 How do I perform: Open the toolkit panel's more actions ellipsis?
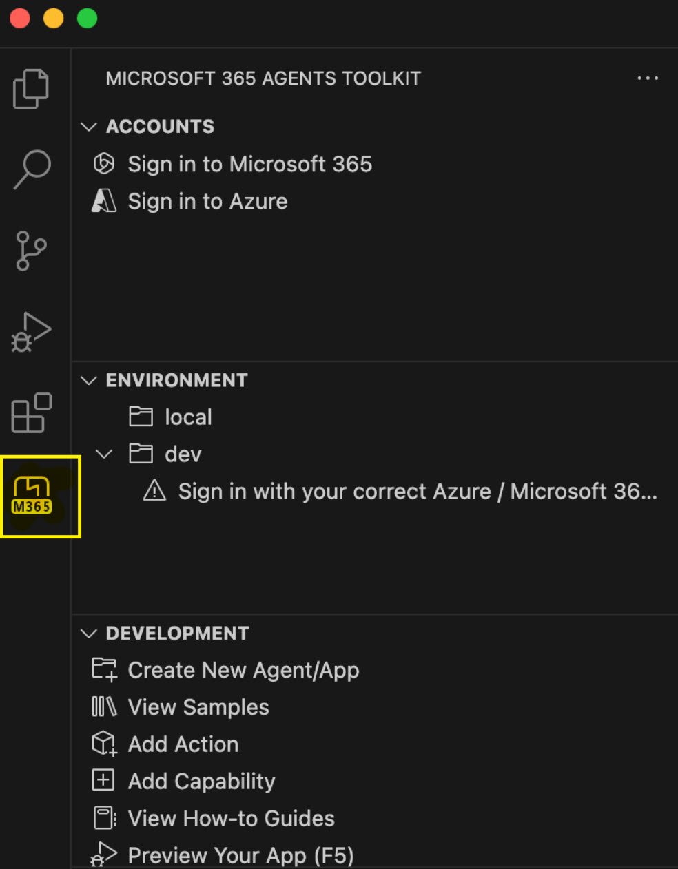647,78
